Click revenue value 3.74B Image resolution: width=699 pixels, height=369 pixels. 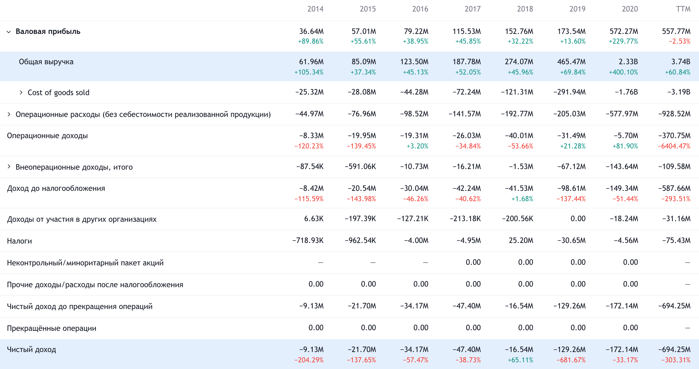681,62
